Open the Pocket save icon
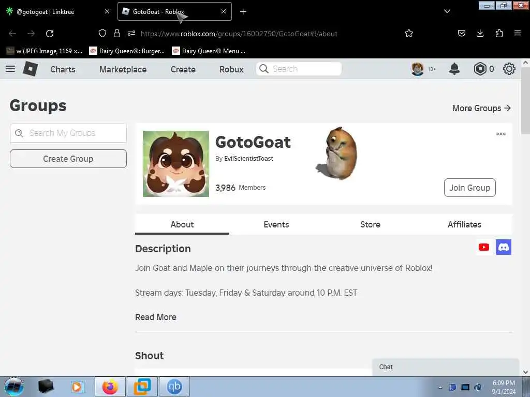 [461, 33]
